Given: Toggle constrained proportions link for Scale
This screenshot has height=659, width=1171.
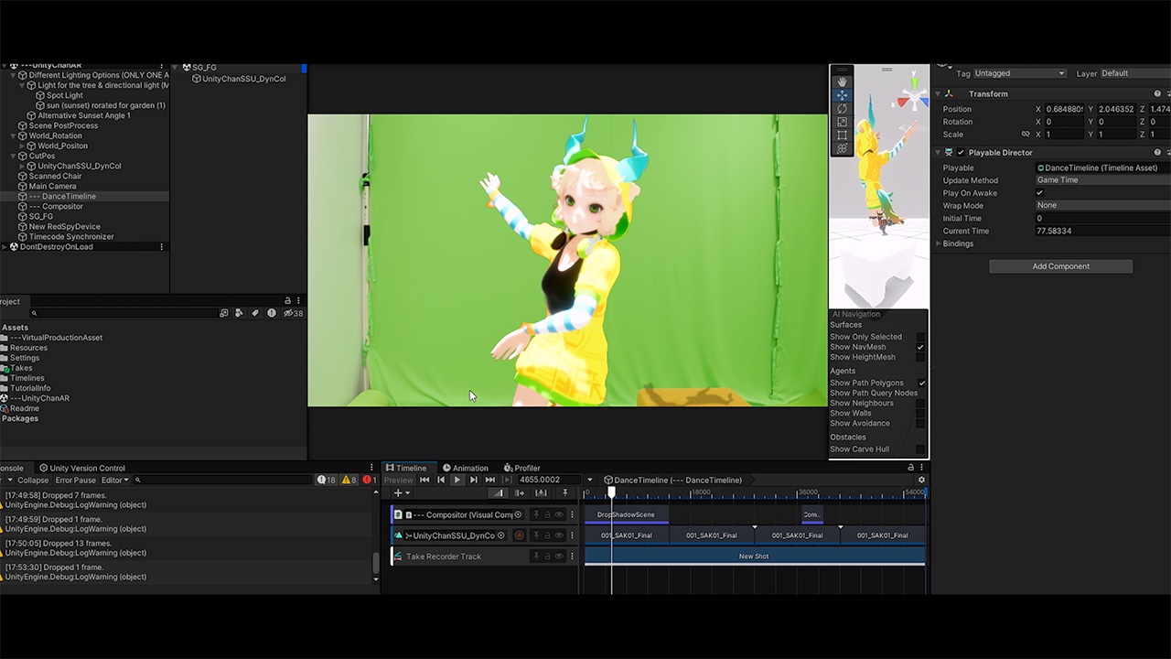Looking at the screenshot, I should [x=1025, y=135].
